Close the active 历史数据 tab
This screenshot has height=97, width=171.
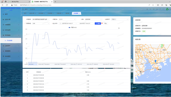(79, 13)
